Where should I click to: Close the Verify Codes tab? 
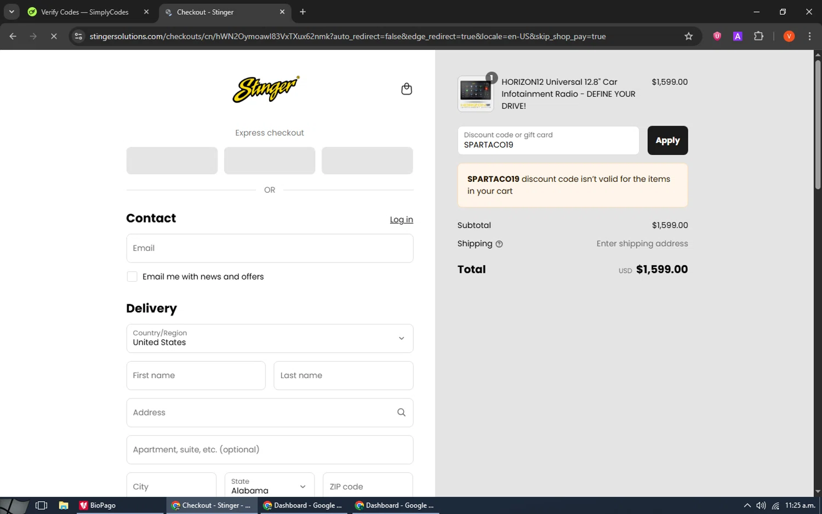tap(146, 12)
